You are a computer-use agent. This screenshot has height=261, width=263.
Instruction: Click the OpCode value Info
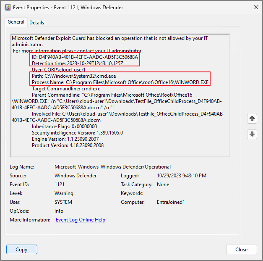59,211
